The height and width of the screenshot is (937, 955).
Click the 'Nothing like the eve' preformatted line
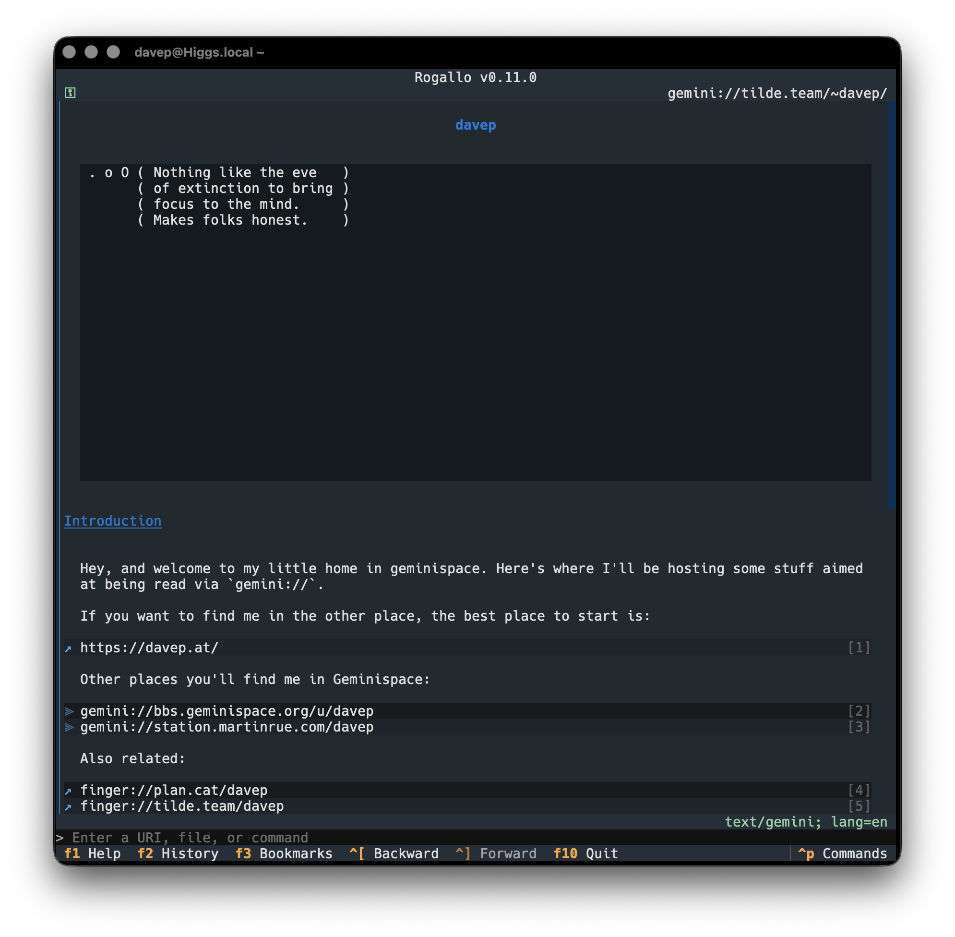click(x=235, y=172)
